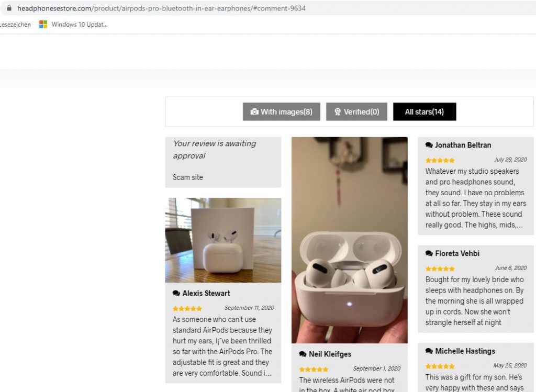Click the Lesezeichen bookmarks entry

15,25
